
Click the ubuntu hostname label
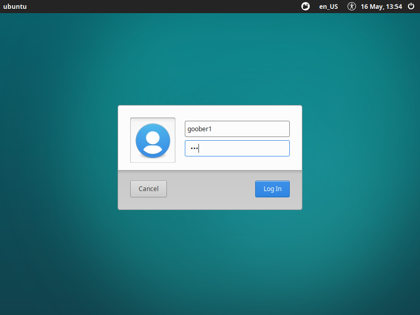15,6
